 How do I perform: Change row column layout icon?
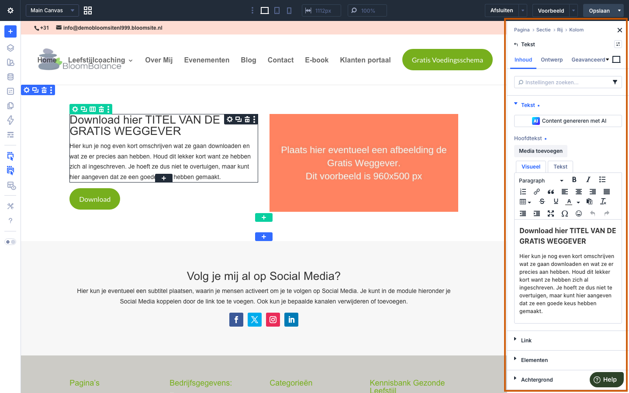(93, 109)
